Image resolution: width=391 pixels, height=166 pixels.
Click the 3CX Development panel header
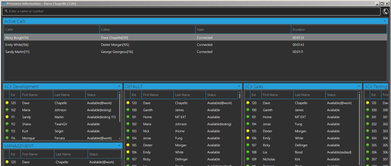[62, 87]
